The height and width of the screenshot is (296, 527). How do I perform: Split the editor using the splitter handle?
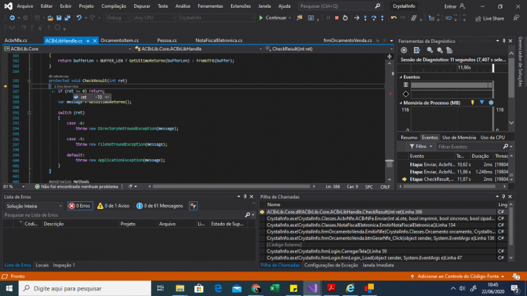[389, 57]
